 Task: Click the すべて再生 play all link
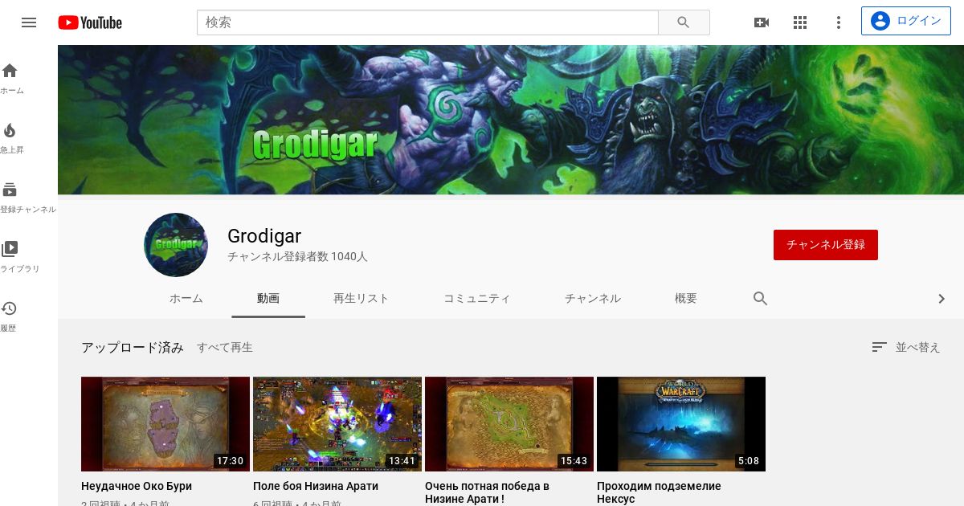pos(225,348)
